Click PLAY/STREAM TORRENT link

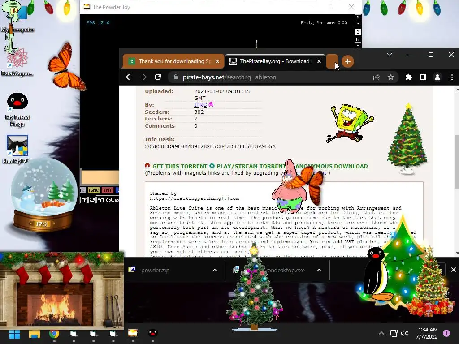click(x=251, y=166)
